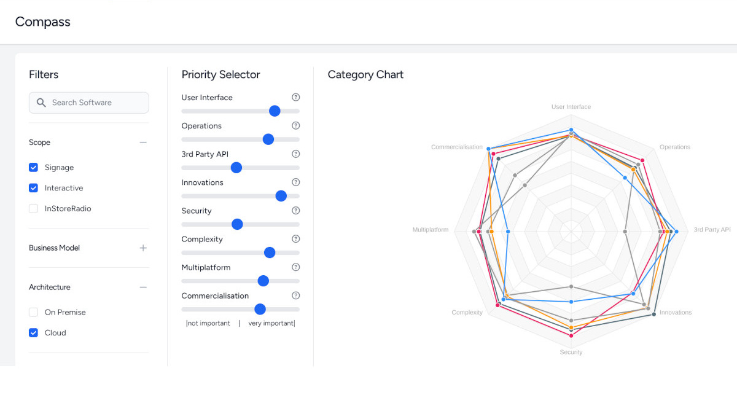737x395 pixels.
Task: Click the Innovations axis label on the chart
Action: (x=674, y=312)
